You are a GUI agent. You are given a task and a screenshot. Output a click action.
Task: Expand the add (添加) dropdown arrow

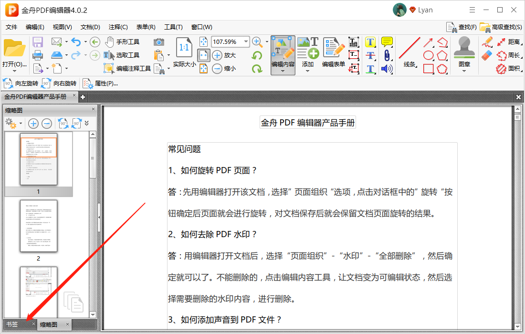pos(307,71)
